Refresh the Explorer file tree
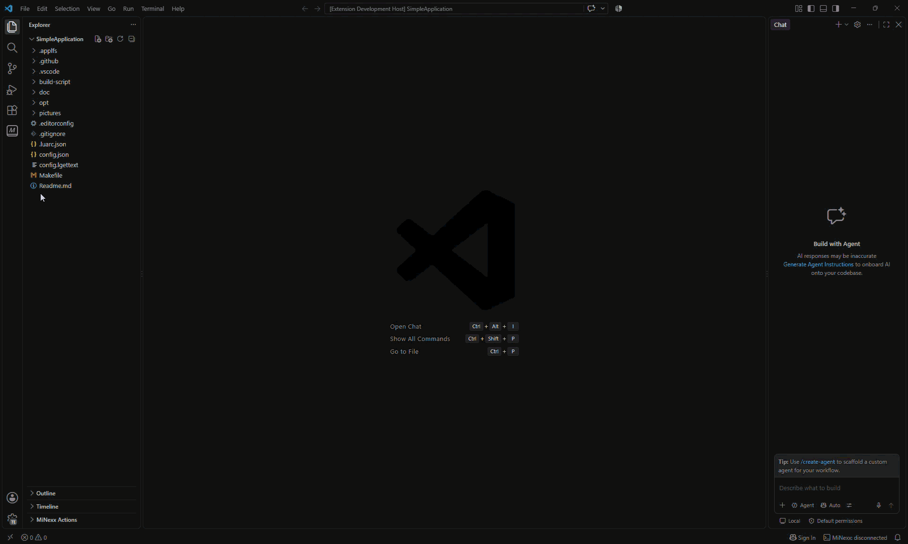The height and width of the screenshot is (544, 908). pyautogui.click(x=120, y=39)
